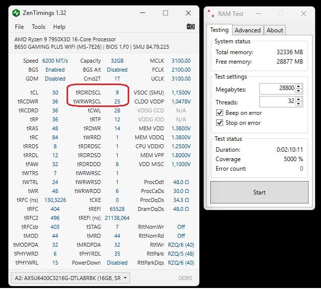Click the tRFC (ns) value 130,3226
The width and height of the screenshot is (321, 289).
pos(55,200)
